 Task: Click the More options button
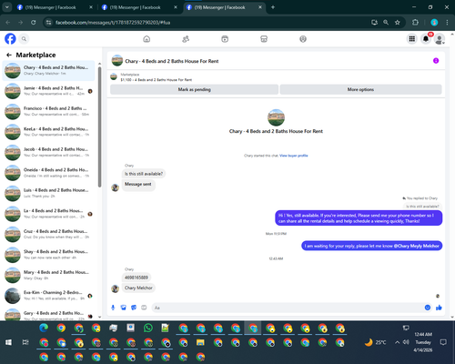360,89
